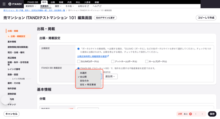
Task: Go to 周辺環境 sidebar item
Action: [12, 58]
